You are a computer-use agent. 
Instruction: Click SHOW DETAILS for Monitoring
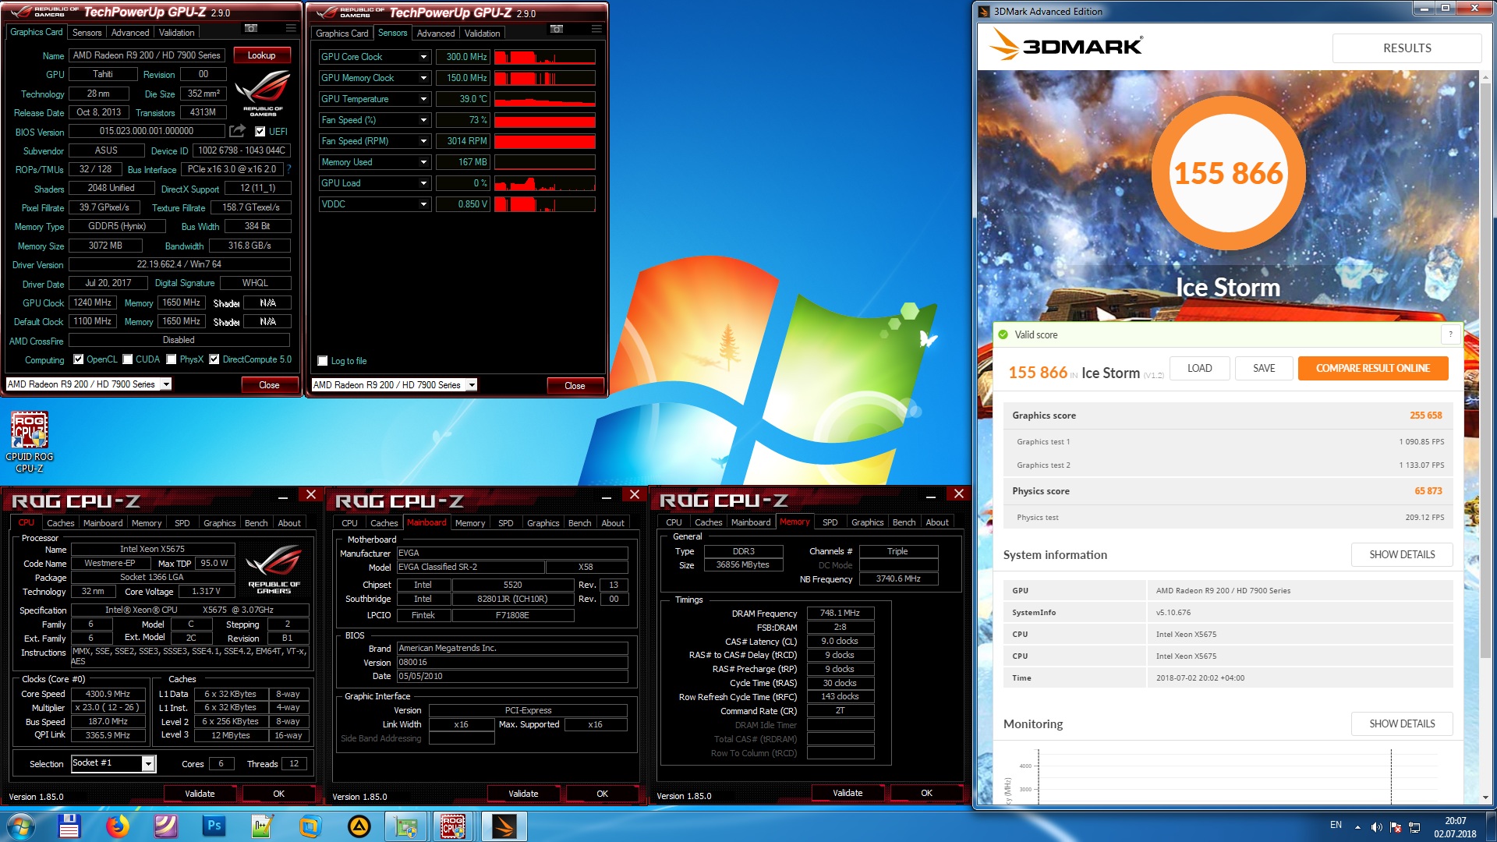(1402, 723)
